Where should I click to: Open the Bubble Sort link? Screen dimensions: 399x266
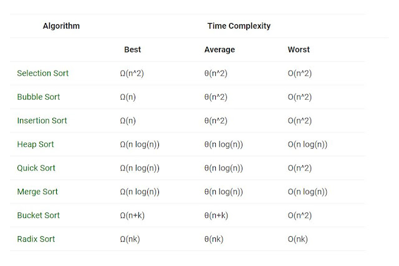pos(39,97)
